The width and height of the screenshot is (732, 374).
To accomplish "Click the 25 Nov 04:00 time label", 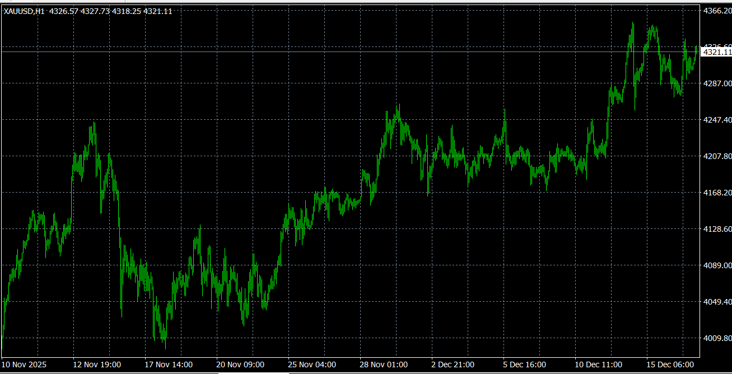I will coord(312,364).
